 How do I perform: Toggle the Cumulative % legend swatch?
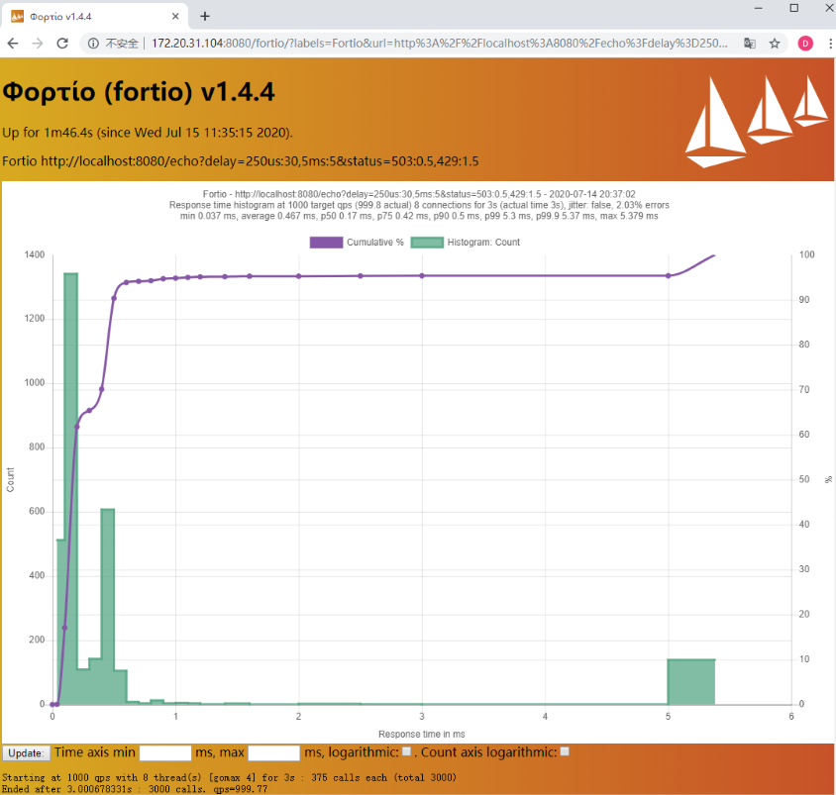point(326,243)
